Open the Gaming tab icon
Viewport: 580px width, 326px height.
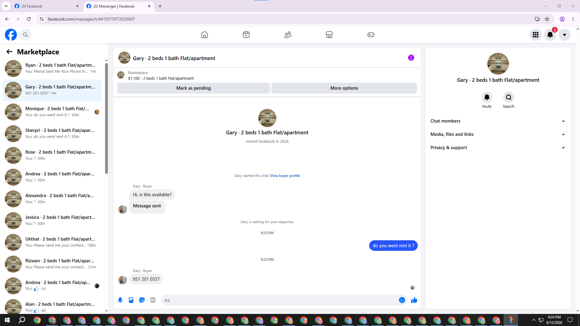tap(371, 35)
